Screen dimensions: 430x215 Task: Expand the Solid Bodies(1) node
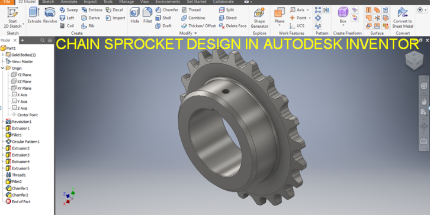click(3, 55)
